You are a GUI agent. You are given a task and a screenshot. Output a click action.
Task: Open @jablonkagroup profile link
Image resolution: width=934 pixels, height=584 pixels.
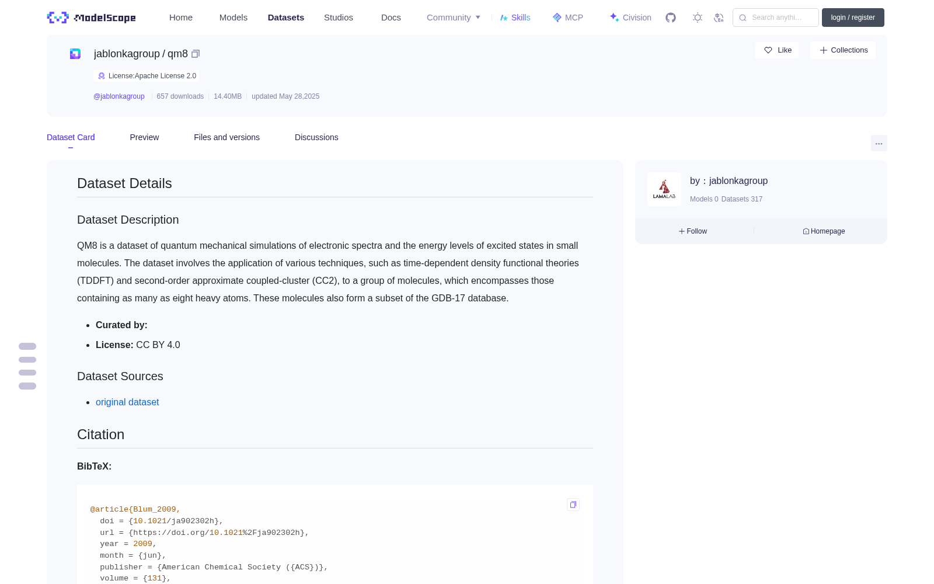119,96
